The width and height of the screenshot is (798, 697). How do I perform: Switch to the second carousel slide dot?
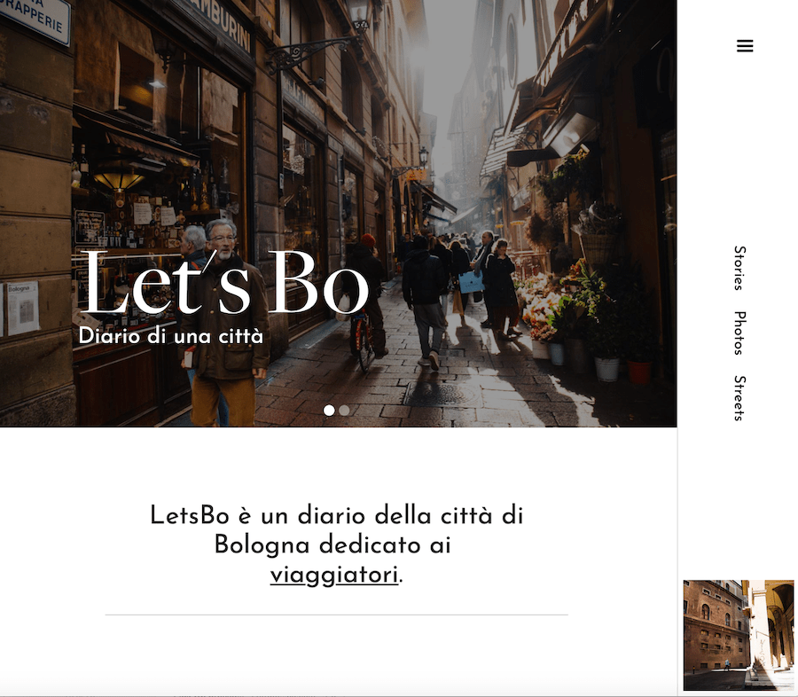[345, 411]
